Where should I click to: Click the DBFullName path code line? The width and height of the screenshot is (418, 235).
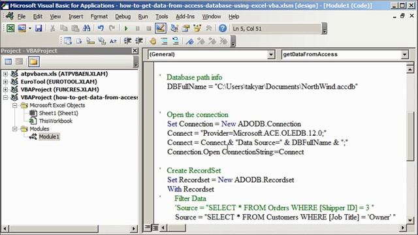(263, 87)
